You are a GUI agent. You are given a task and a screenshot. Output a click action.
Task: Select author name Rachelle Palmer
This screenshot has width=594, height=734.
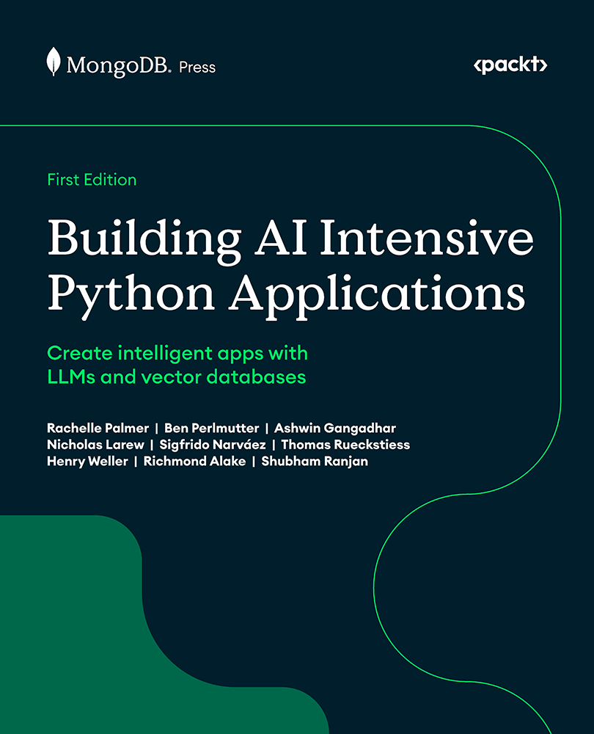(x=97, y=428)
